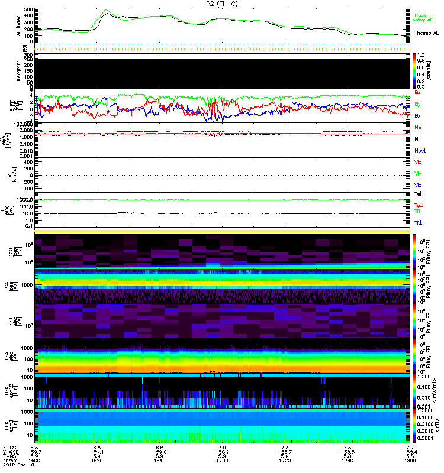Select the red "Vix" velocity legend label
The height and width of the screenshot is (473, 444).
click(x=417, y=162)
